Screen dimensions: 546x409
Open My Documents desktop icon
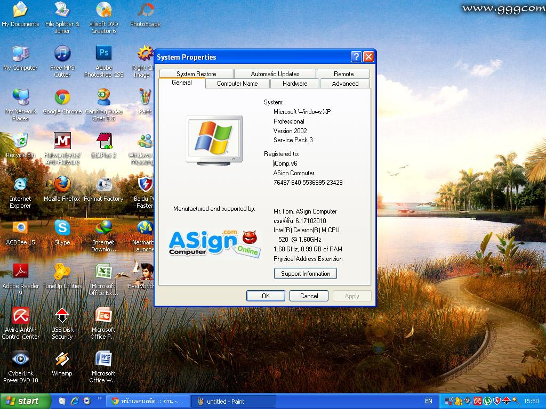(20, 14)
